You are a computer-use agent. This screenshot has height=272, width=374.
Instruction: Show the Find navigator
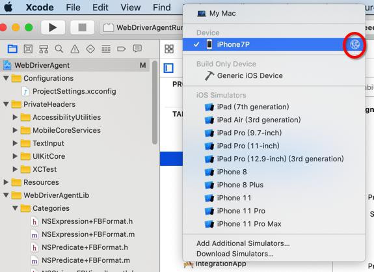coord(59,49)
